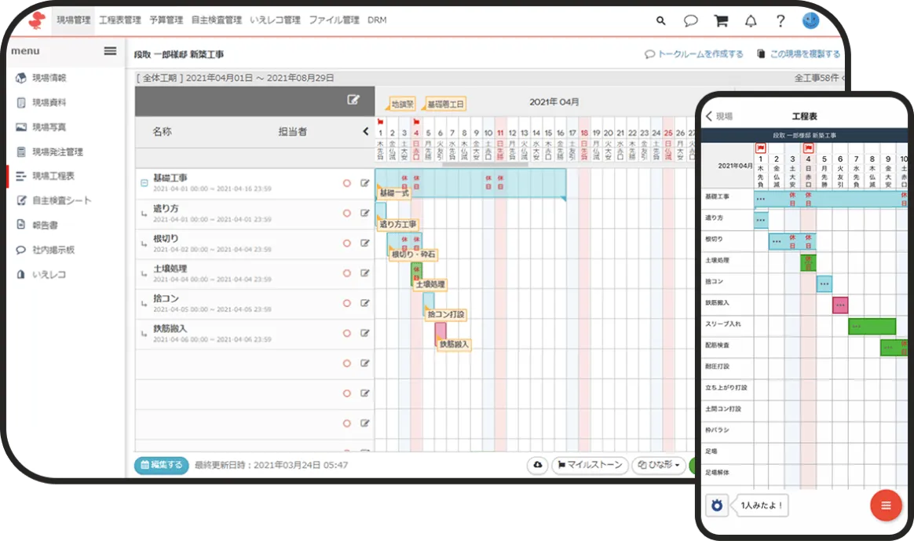Viewport: 914px width, 541px height.
Task: Click the トークルームを作成する link
Action: [694, 54]
